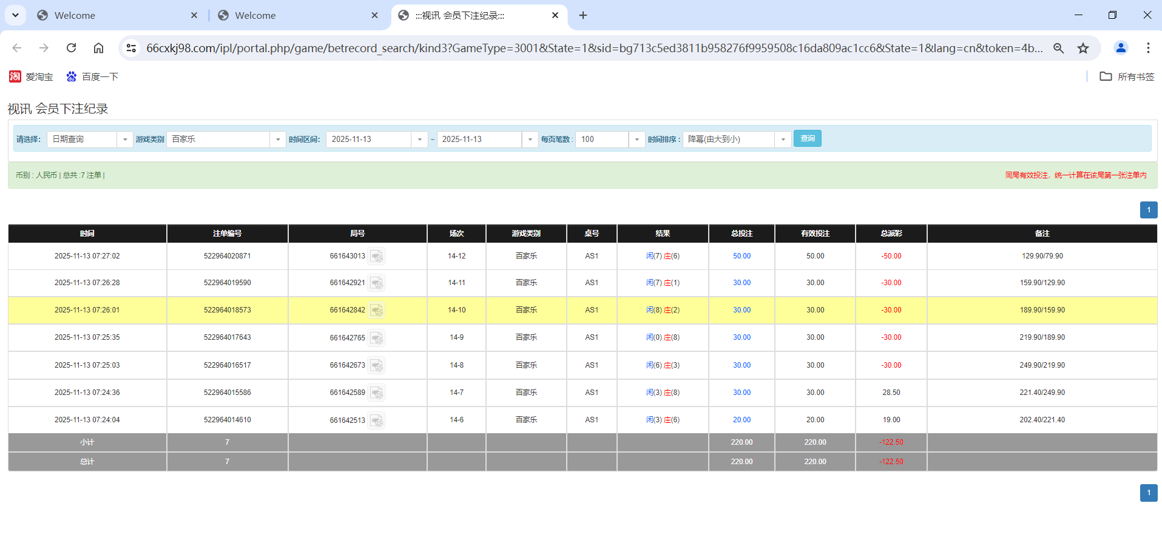Refresh the current page
This screenshot has width=1162, height=560.
[71, 48]
